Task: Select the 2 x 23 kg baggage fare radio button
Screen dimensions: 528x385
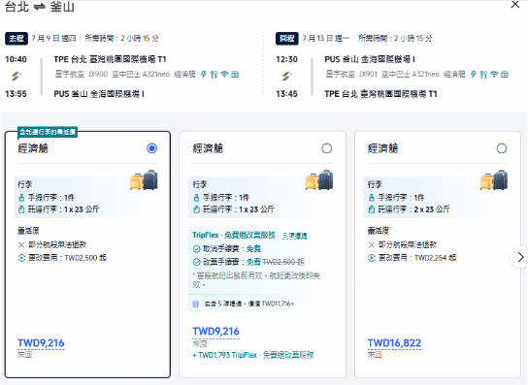Action: pos(502,148)
